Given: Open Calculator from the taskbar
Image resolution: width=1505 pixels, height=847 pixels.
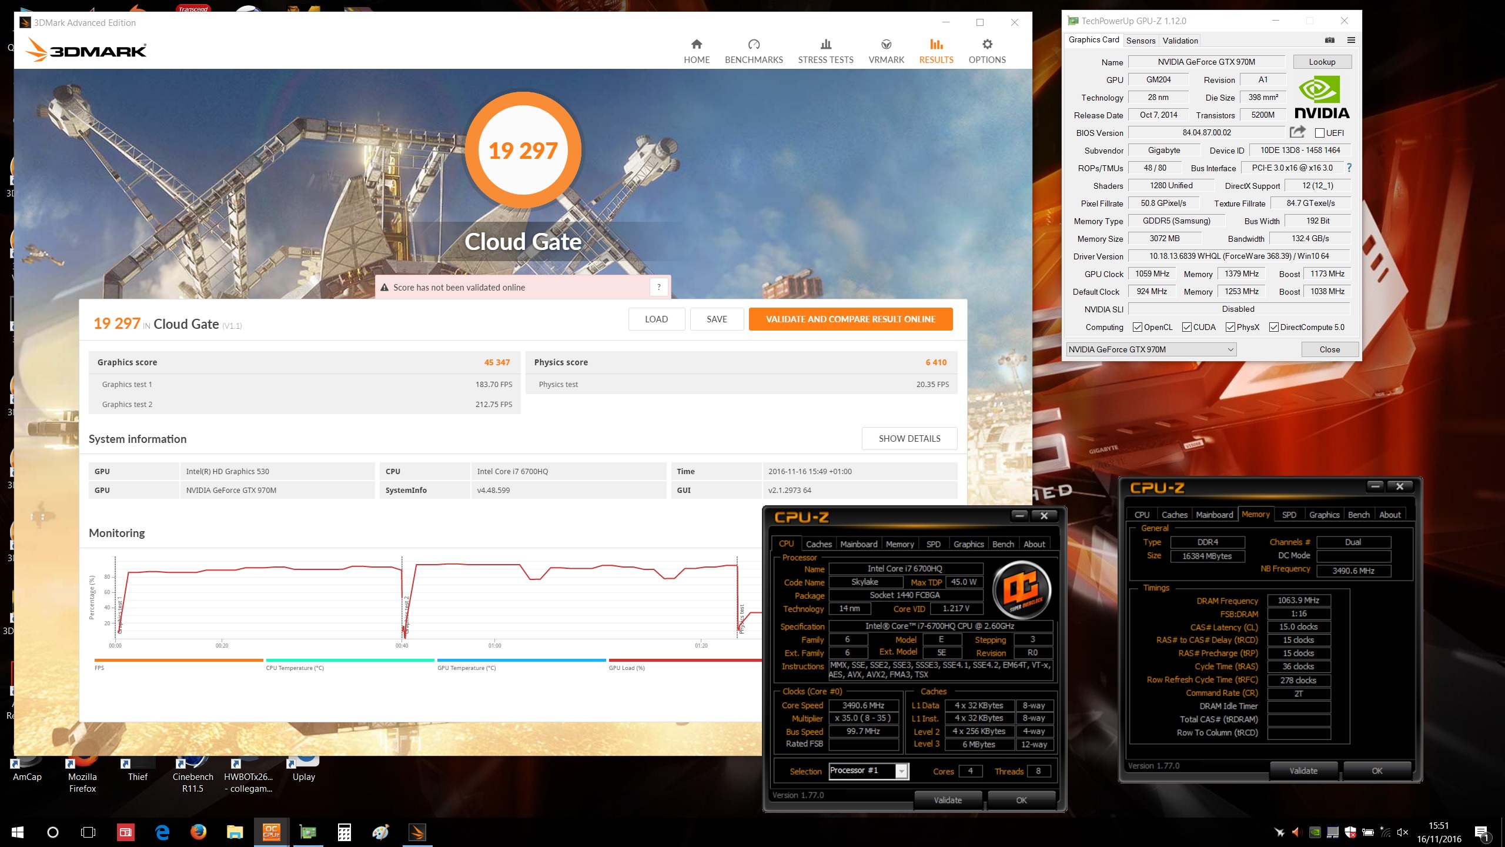Looking at the screenshot, I should click(x=344, y=832).
